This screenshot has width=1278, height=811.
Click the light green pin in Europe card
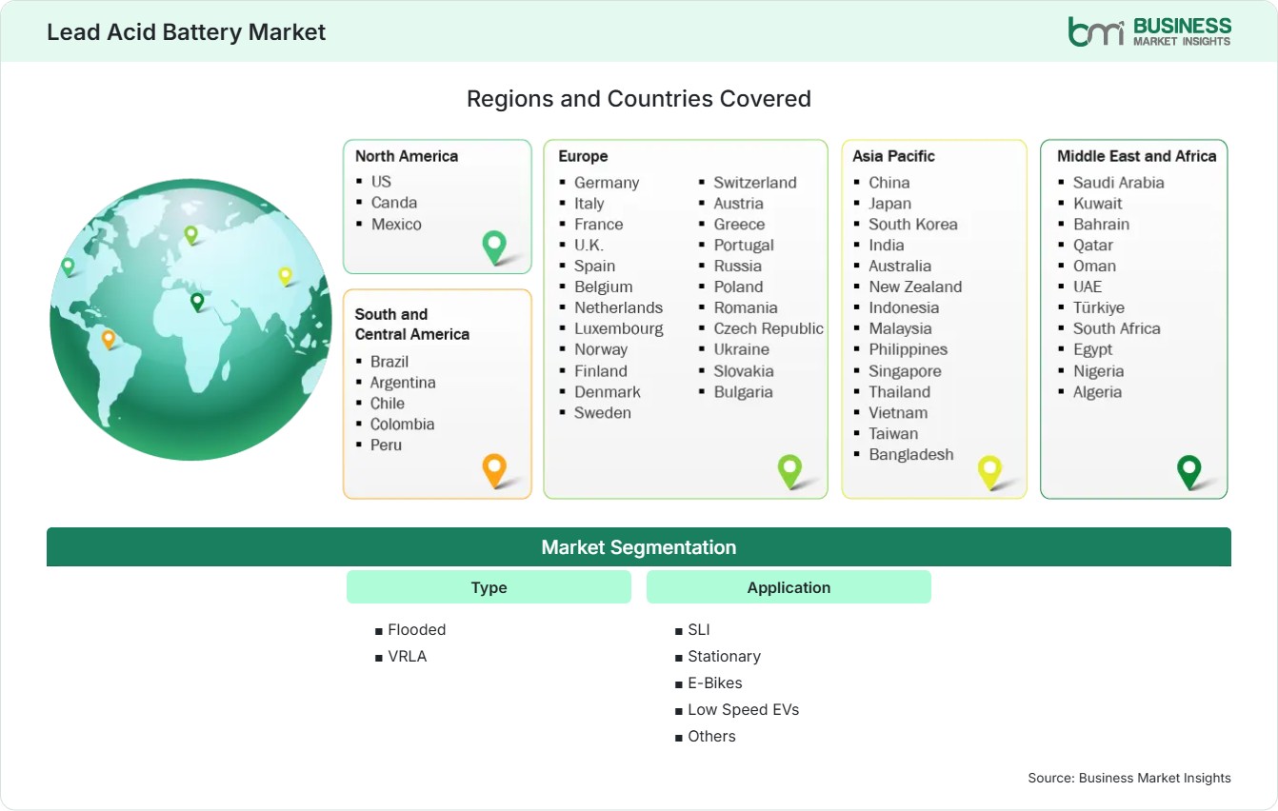(x=789, y=470)
